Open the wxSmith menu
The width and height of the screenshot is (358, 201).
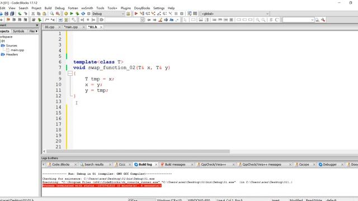click(87, 8)
